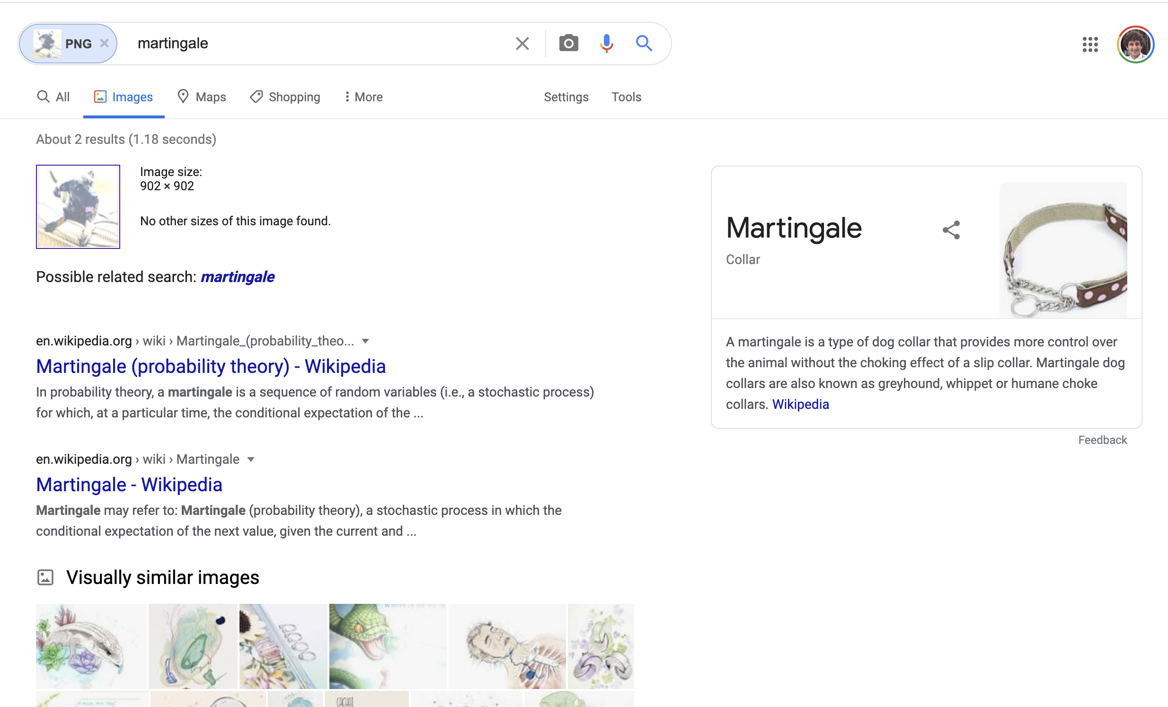Remove the PNG image chip from search

click(x=105, y=43)
